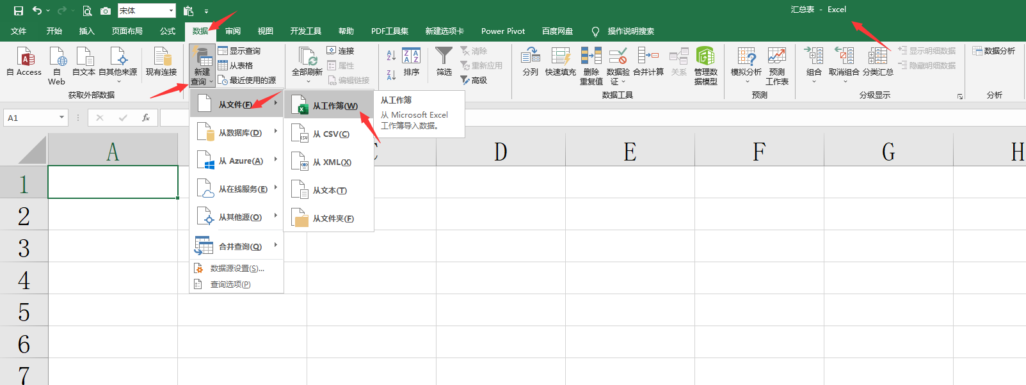Viewport: 1026px width, 385px height.
Task: Choose 从文件夹(F) menu item
Action: (x=329, y=218)
